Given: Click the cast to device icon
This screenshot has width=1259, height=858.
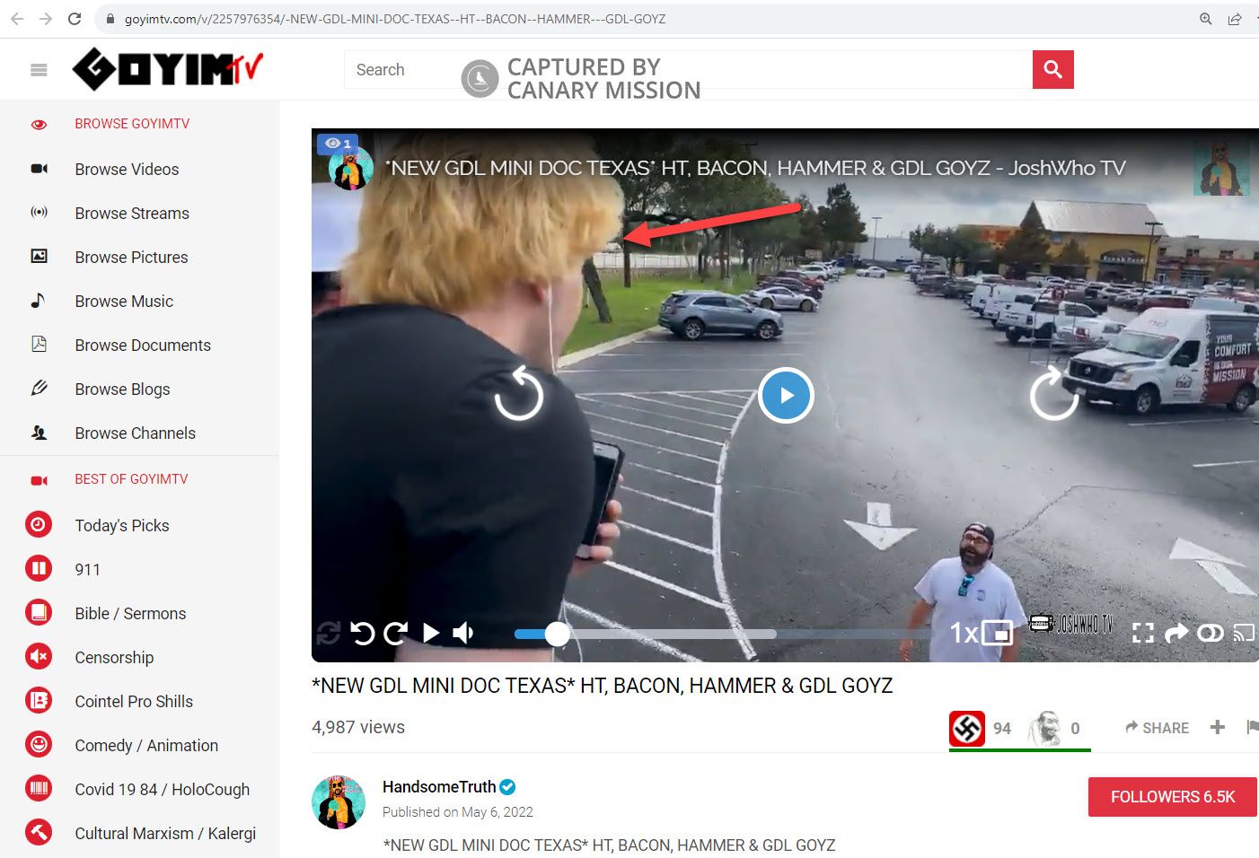Looking at the screenshot, I should coord(1244,634).
